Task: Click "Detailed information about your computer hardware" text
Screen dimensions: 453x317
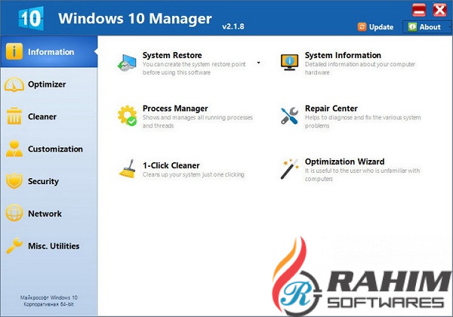Action: [x=360, y=68]
